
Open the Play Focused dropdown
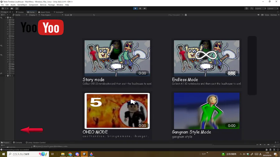click(x=176, y=15)
